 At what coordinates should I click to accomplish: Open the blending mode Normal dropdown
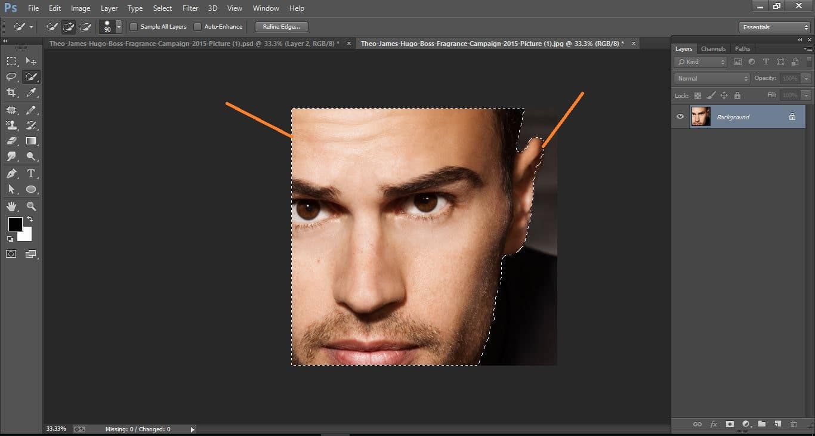pos(711,78)
